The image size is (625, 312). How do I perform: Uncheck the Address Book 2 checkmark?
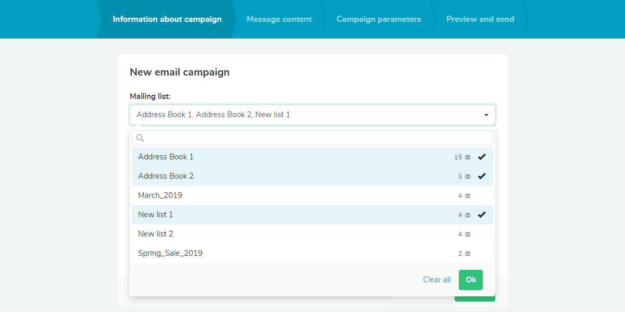click(482, 176)
